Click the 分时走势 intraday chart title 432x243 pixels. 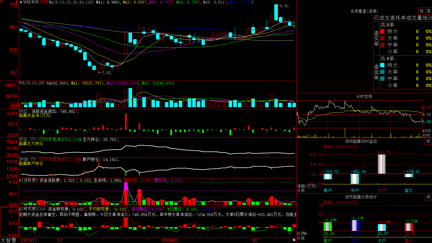point(364,96)
